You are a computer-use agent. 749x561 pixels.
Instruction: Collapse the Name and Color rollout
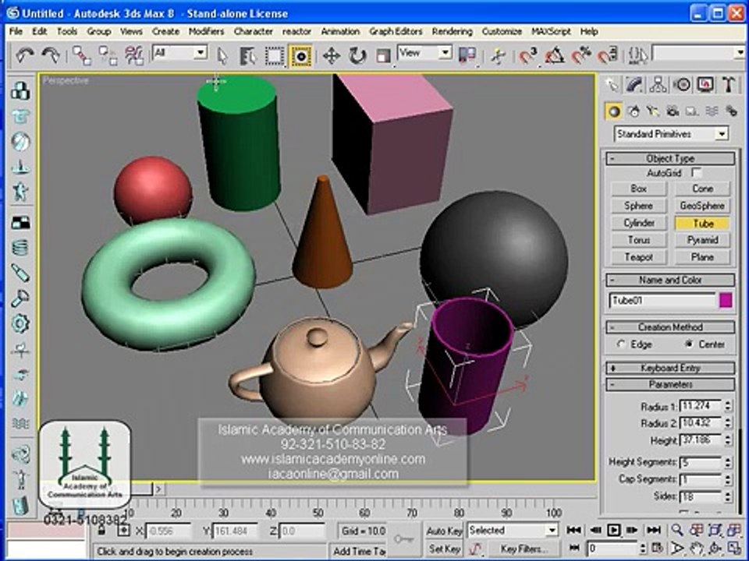tap(670, 280)
